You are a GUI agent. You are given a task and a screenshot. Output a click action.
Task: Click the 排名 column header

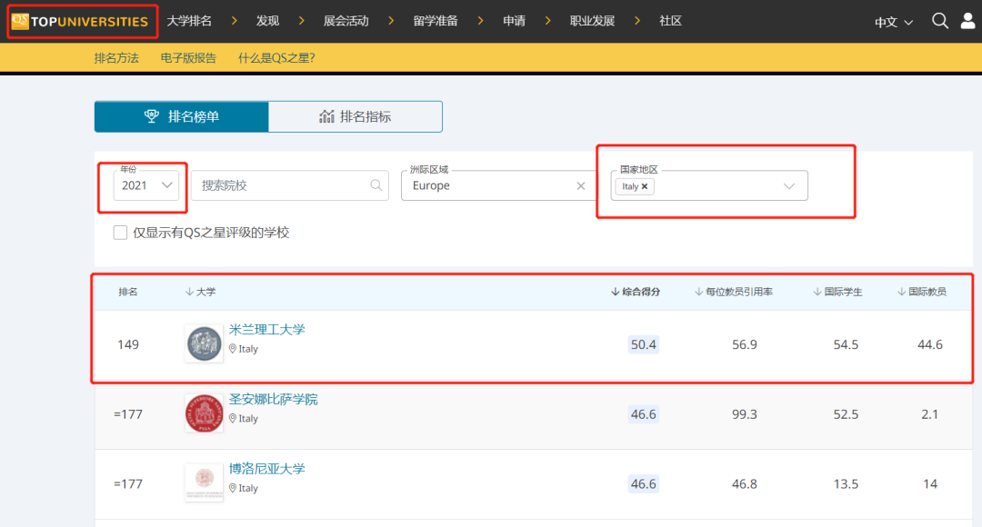[x=128, y=292]
